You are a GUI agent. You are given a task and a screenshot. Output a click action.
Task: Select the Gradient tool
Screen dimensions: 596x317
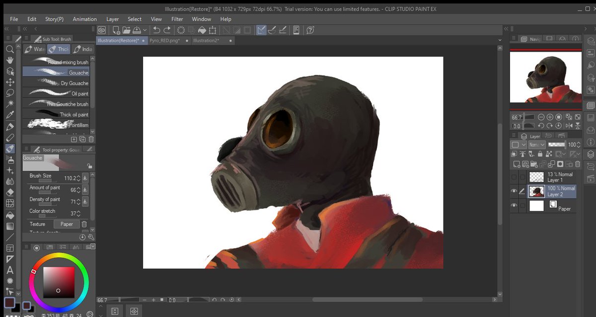tap(9, 226)
